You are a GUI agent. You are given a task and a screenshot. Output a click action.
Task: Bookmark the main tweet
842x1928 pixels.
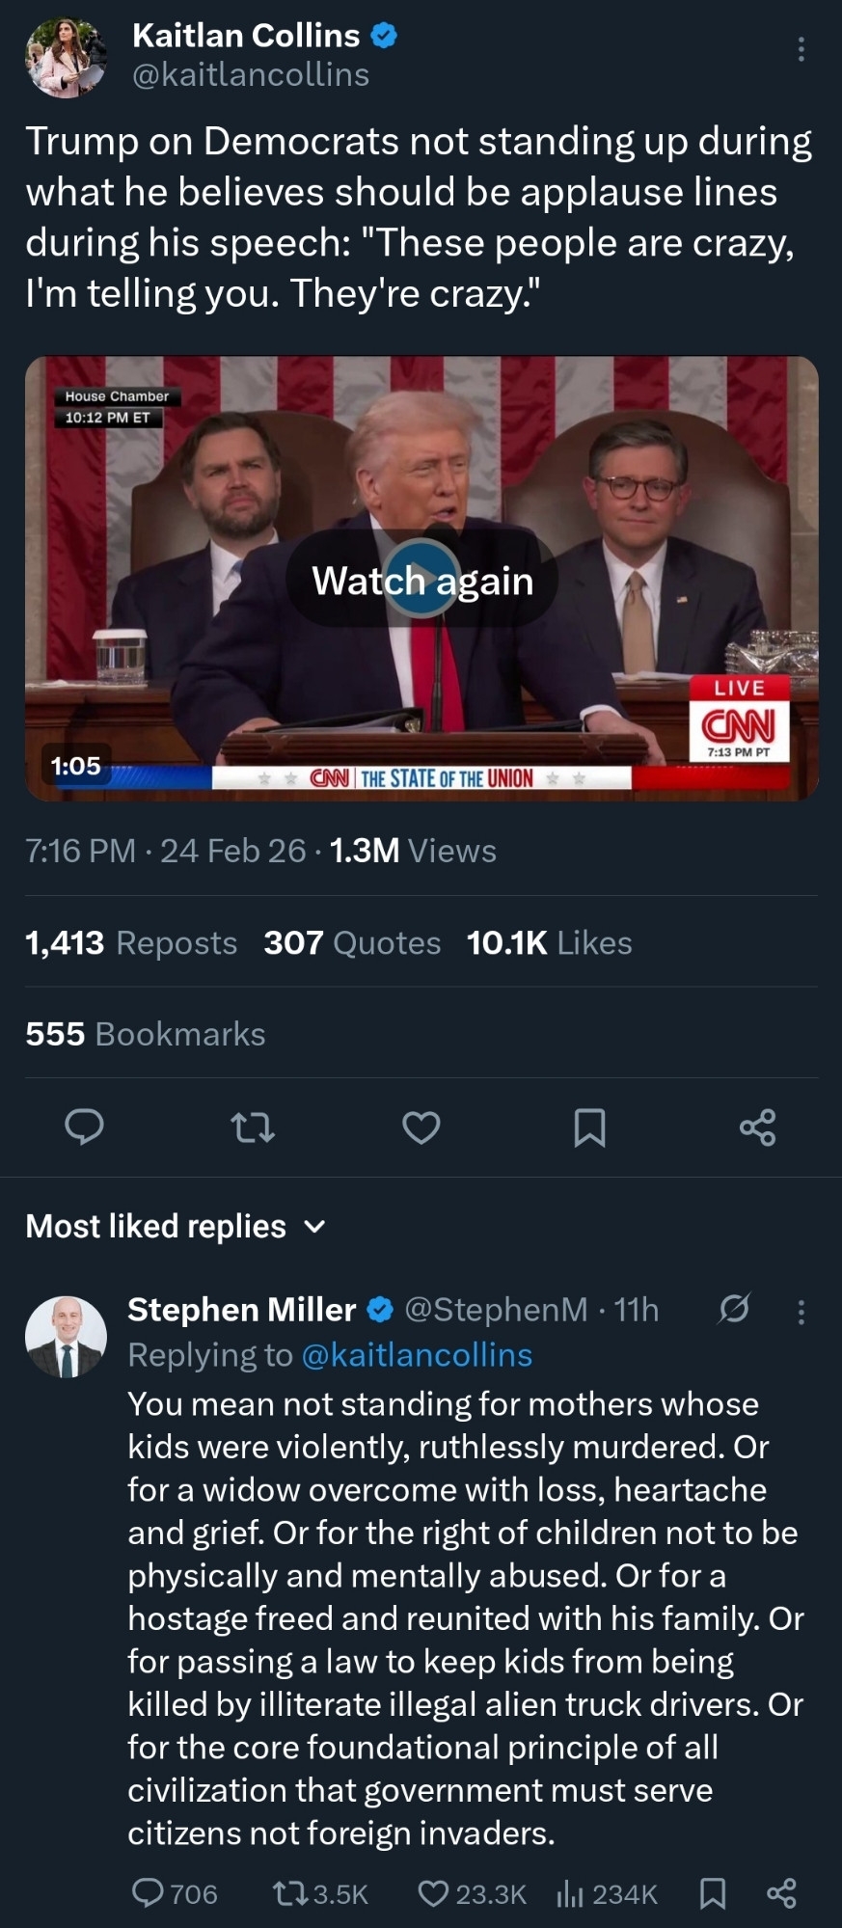point(589,1127)
